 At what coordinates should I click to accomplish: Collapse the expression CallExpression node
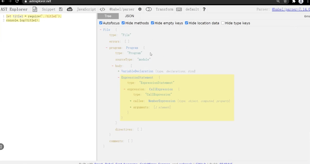click(125, 89)
